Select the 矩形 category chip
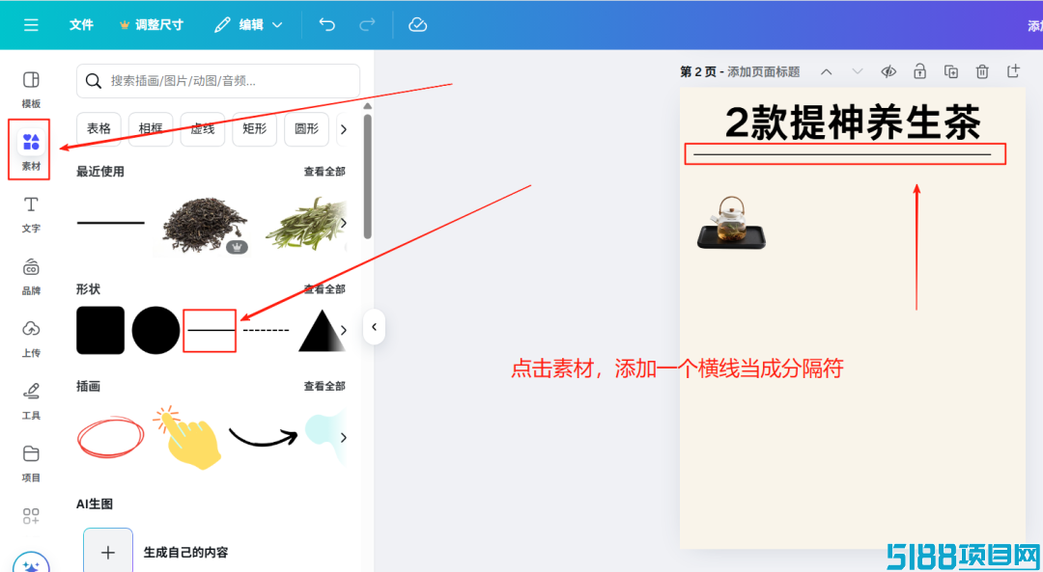 (x=254, y=129)
